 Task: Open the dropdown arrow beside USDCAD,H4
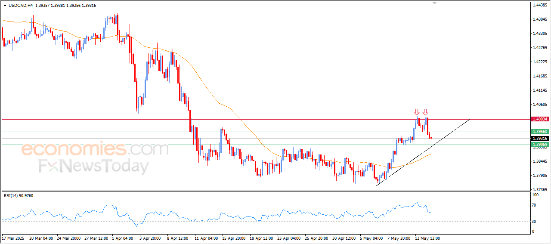pos(5,6)
